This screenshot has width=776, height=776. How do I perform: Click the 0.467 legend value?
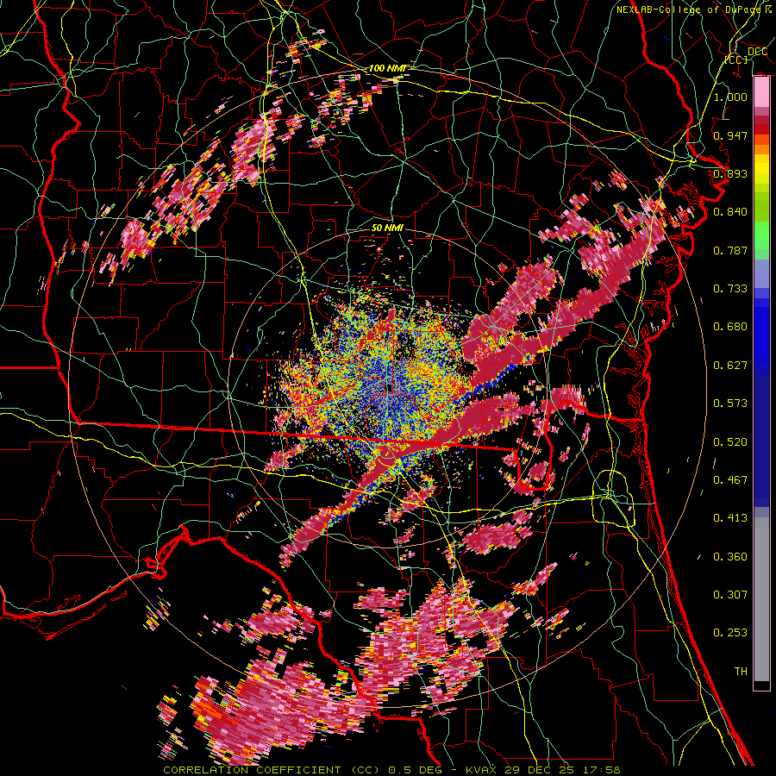tap(730, 480)
